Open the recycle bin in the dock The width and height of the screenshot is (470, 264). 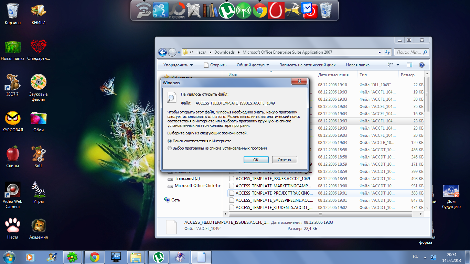pyautogui.click(x=326, y=10)
